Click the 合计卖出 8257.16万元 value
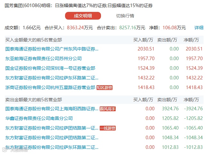 (x=132, y=28)
